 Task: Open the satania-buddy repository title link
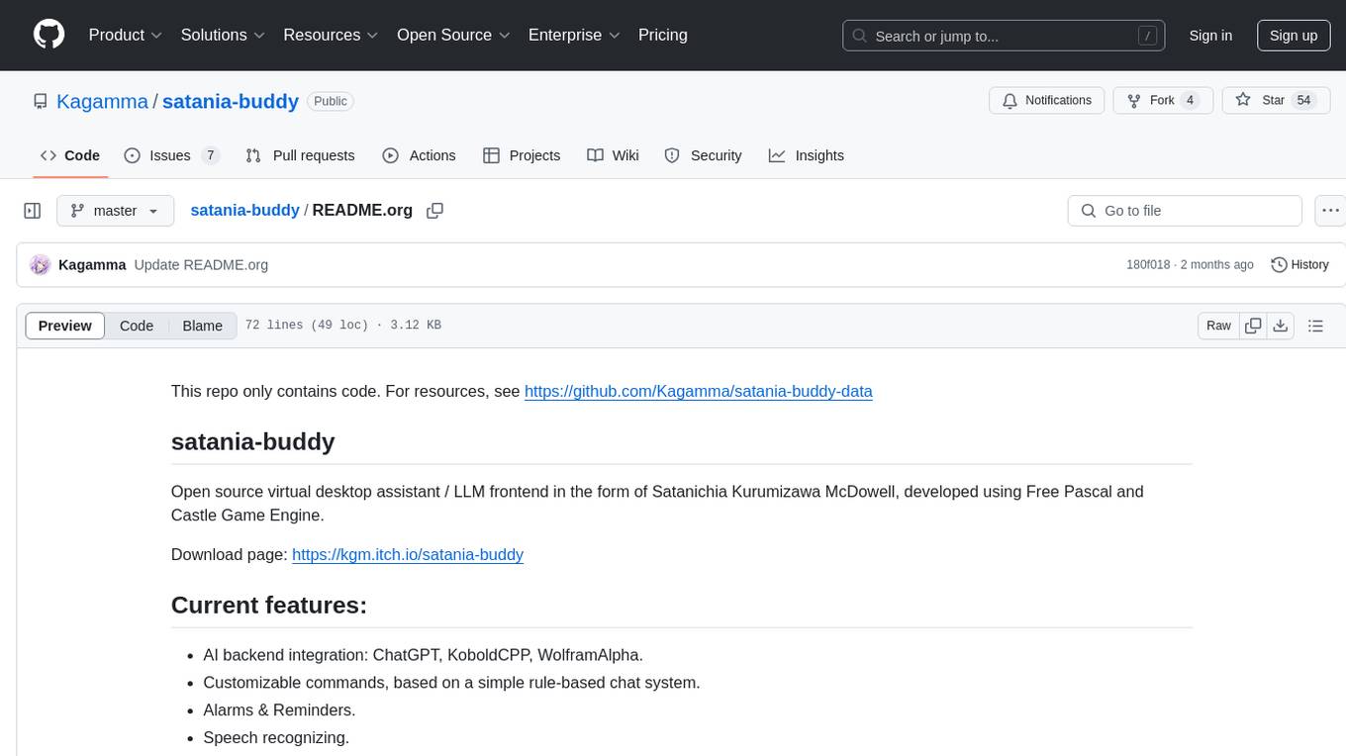click(x=231, y=101)
